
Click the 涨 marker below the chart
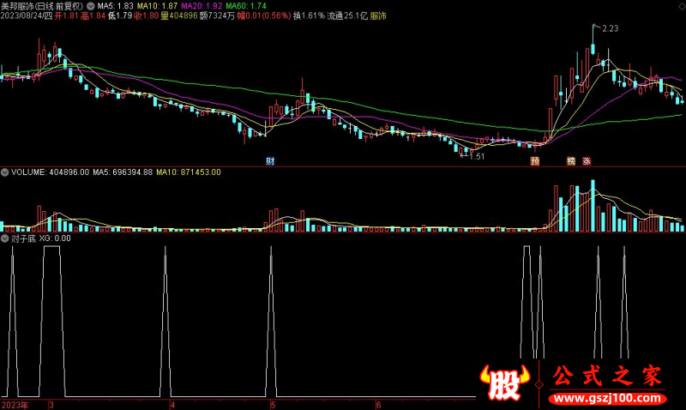click(587, 161)
